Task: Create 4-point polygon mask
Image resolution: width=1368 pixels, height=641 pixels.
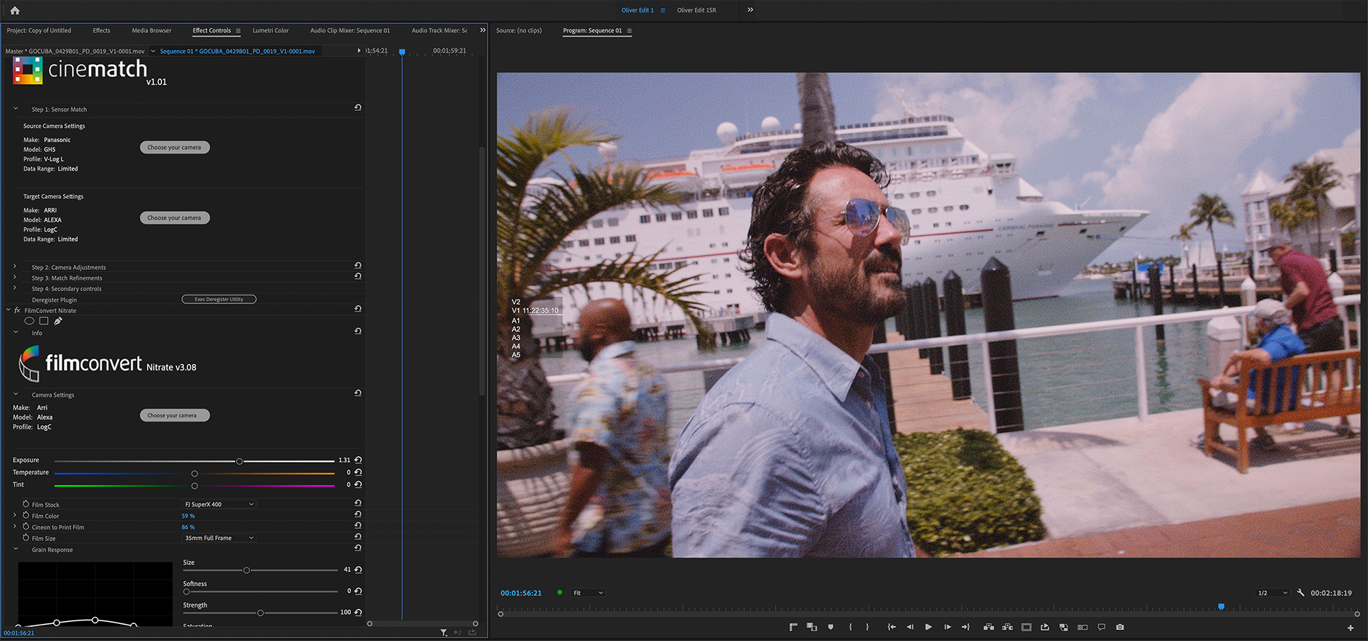Action: click(x=44, y=320)
